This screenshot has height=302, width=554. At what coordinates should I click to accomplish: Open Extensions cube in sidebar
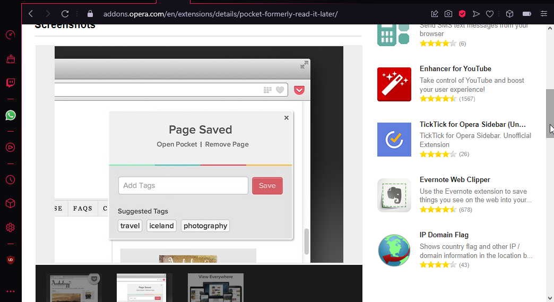(x=11, y=203)
